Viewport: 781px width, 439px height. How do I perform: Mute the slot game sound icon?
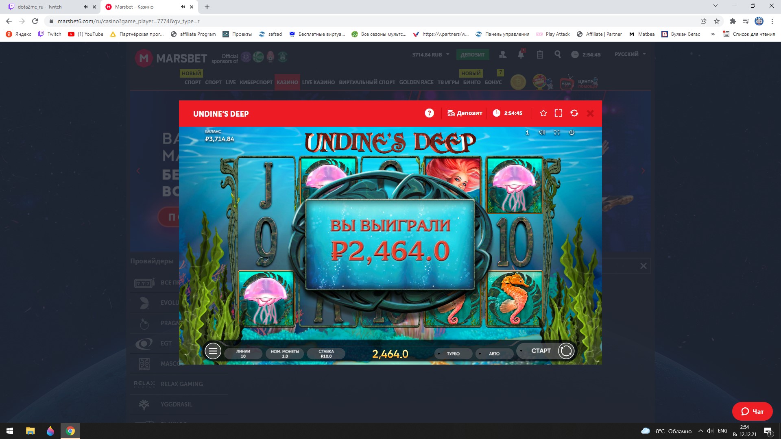click(x=542, y=133)
